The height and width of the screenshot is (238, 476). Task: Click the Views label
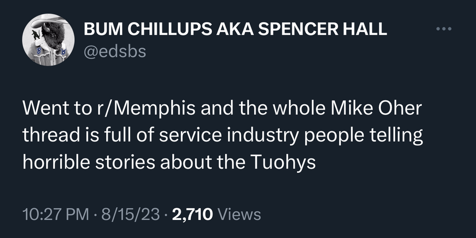pyautogui.click(x=239, y=214)
